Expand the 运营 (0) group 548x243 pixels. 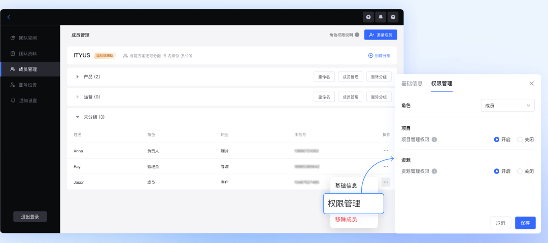pos(78,97)
